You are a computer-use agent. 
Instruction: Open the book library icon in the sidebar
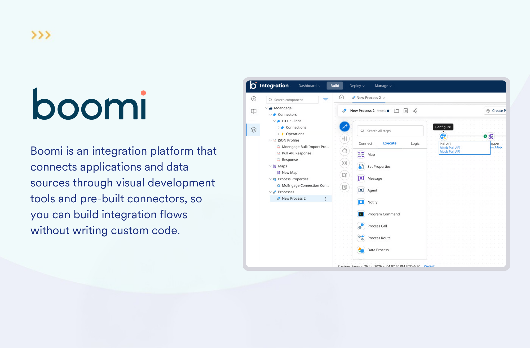point(254,111)
